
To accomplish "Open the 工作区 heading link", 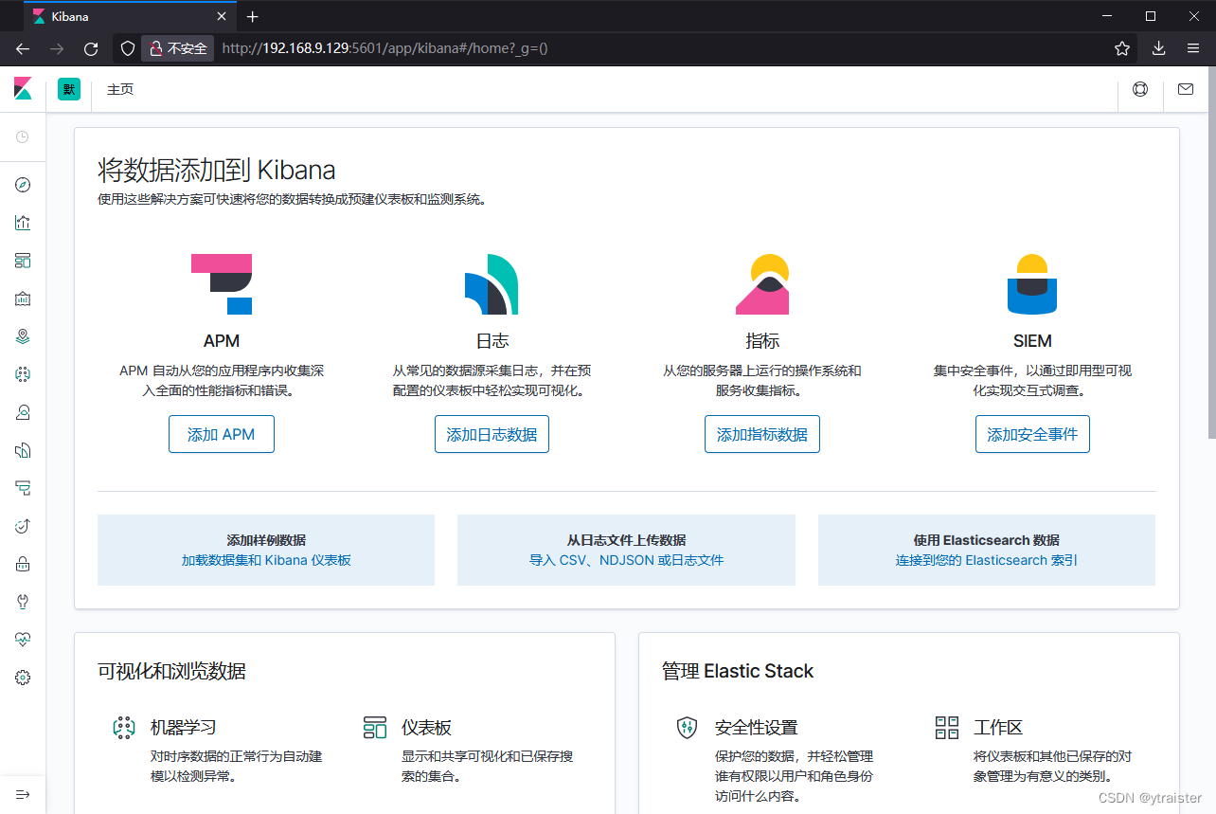I will 998,728.
